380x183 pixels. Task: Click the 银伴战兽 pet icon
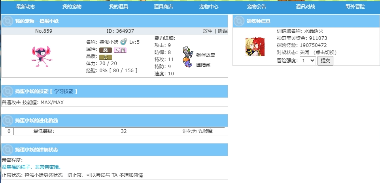click(x=188, y=53)
